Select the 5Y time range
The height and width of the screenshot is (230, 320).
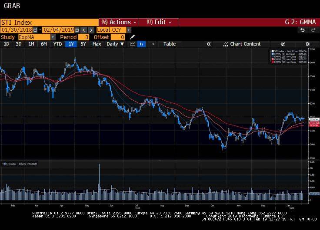(x=83, y=44)
